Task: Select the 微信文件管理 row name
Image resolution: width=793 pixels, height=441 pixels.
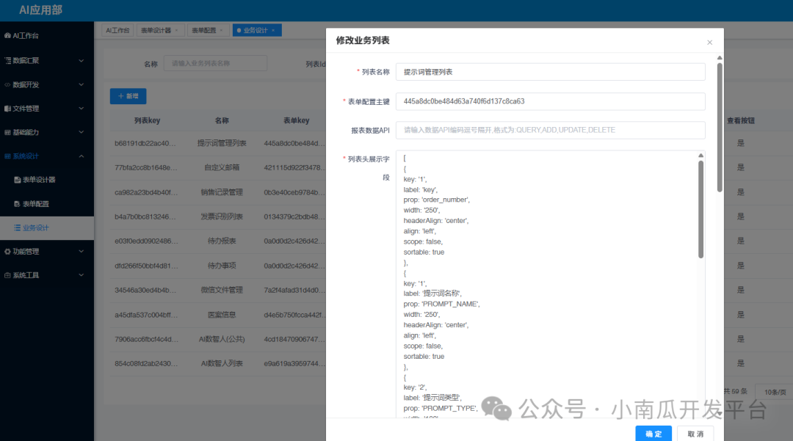Action: click(222, 290)
